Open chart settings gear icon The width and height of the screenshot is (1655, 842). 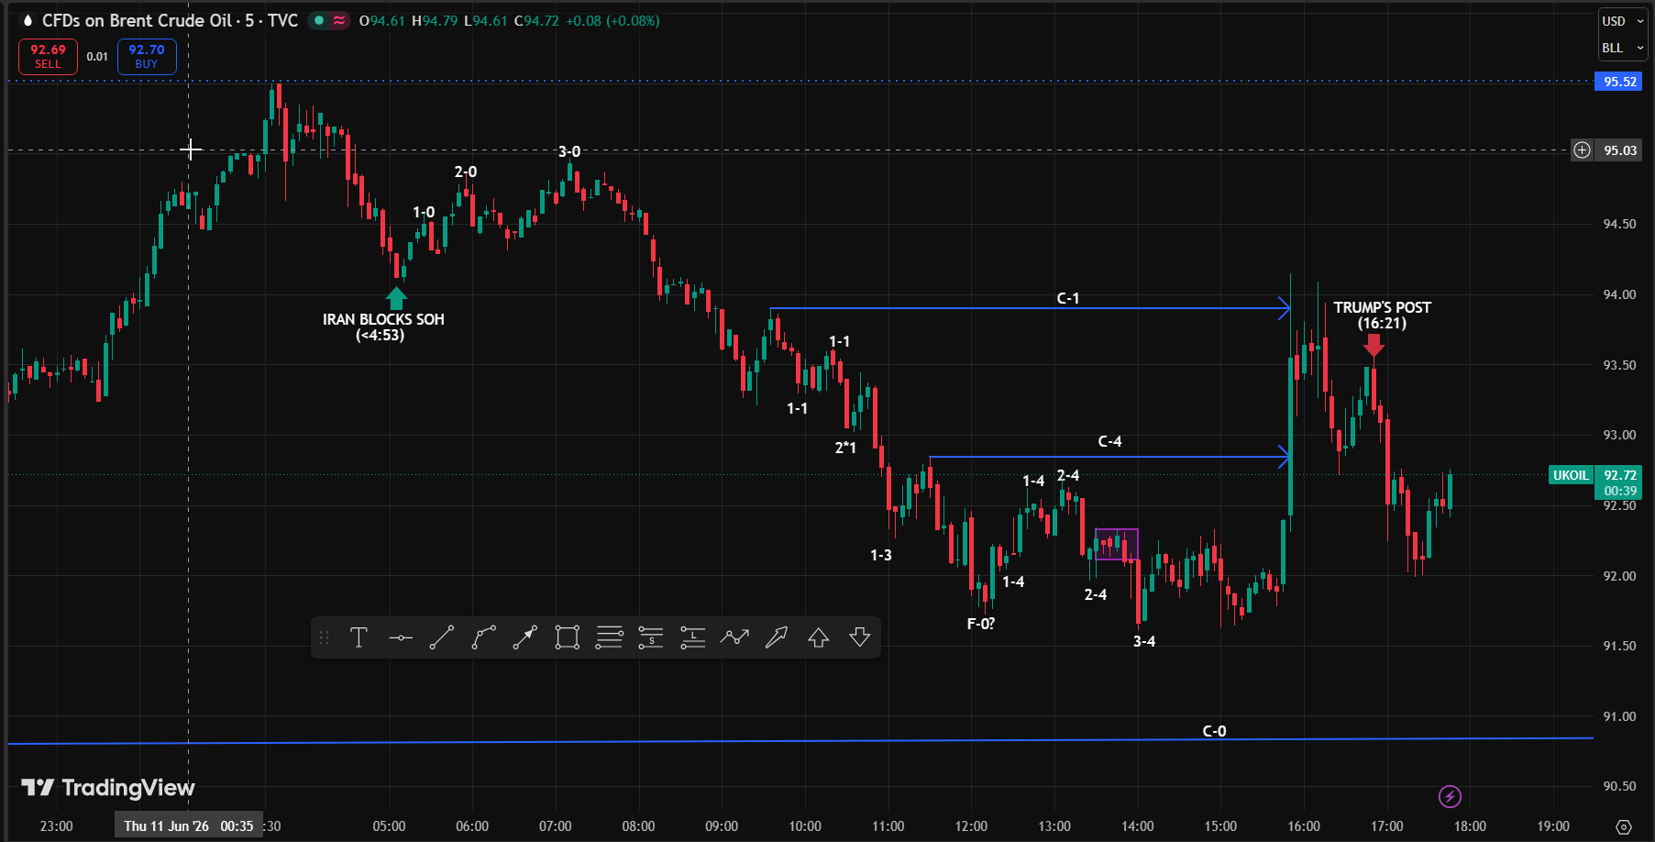point(1624,826)
